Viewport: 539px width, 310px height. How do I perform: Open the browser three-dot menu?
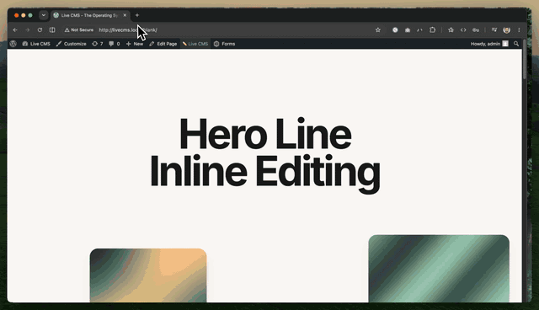(519, 29)
